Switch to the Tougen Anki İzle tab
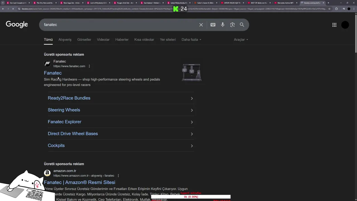Viewport: 357px width, 201px height. pyautogui.click(x=125, y=3)
